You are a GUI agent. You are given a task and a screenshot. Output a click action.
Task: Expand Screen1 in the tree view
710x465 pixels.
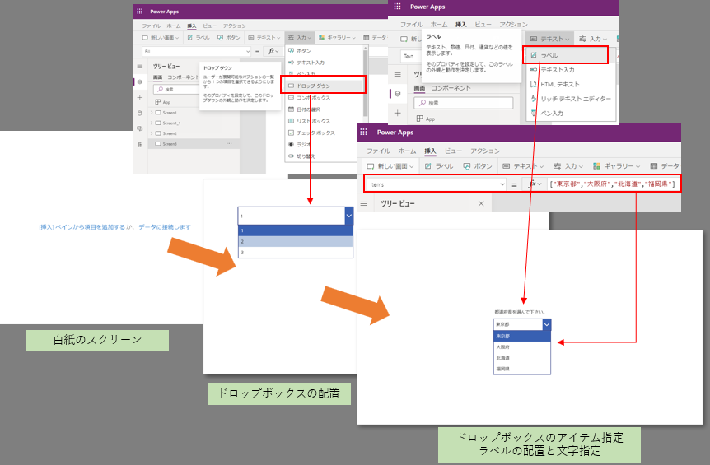(x=152, y=113)
